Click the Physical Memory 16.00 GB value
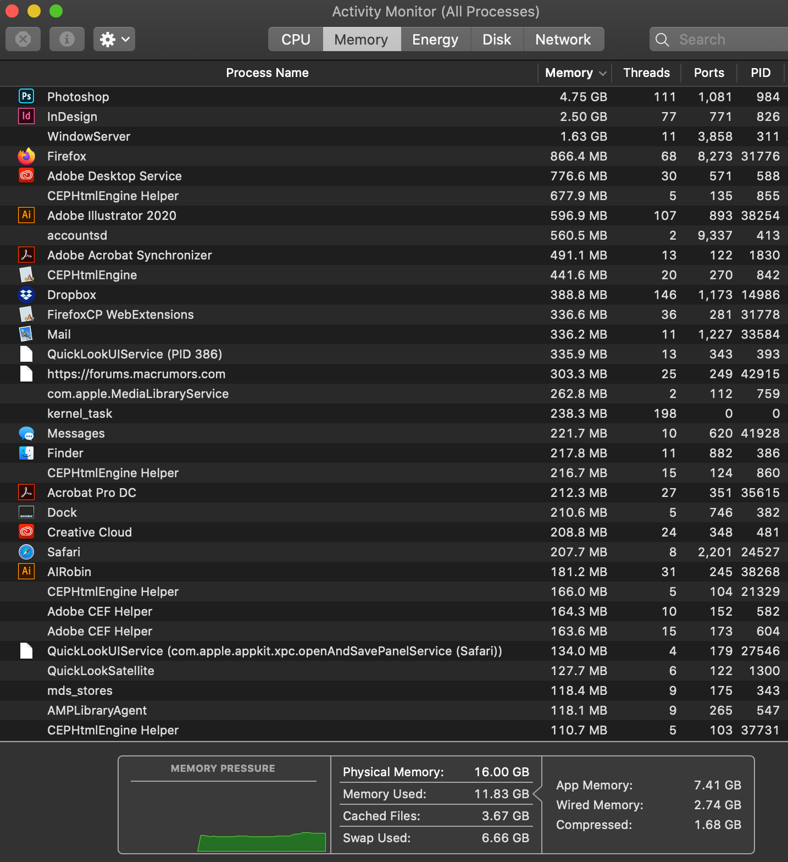This screenshot has width=788, height=862. 502,772
